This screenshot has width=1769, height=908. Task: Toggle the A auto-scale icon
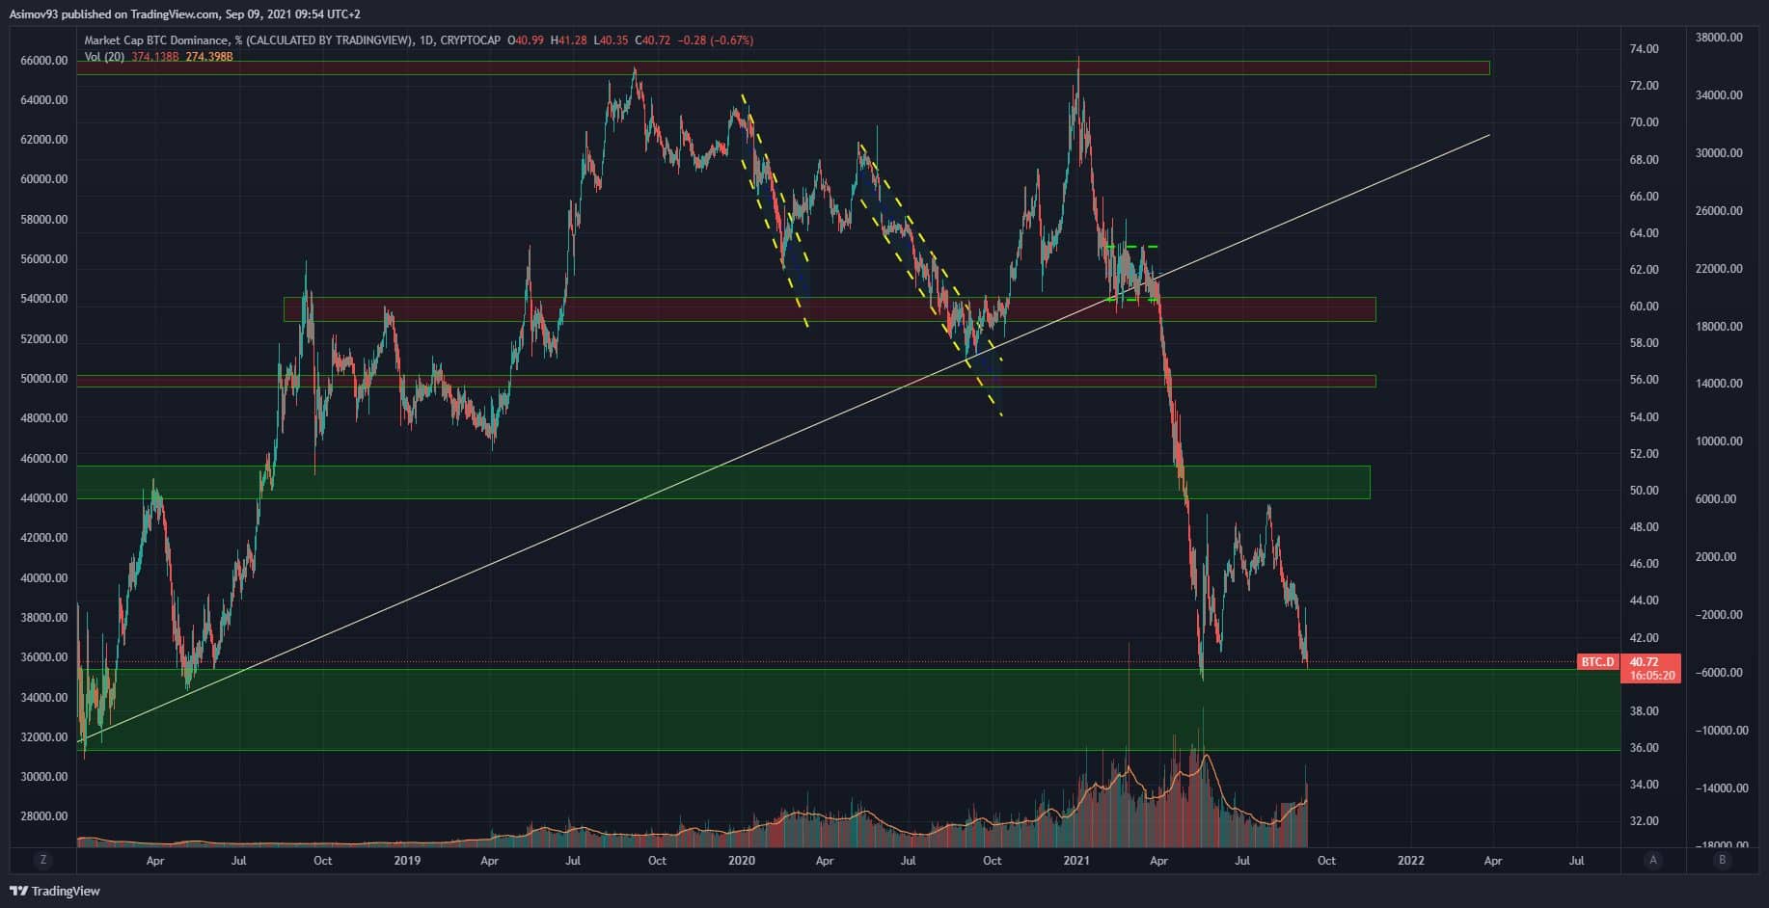[1653, 860]
